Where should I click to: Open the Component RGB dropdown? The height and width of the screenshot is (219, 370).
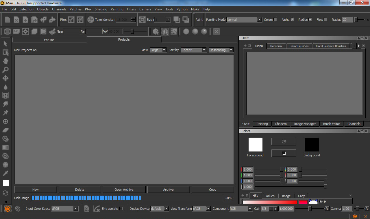(x=241, y=209)
